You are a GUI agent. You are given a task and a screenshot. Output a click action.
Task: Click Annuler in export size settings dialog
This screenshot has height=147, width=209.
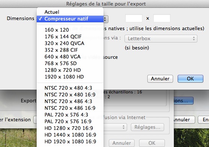[160, 79]
